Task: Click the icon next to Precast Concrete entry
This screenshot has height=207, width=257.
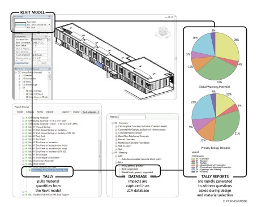Action: [x=116, y=140]
